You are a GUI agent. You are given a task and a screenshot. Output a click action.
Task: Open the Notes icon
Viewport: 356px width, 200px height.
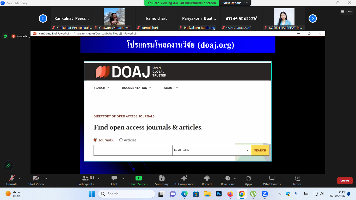pyautogui.click(x=297, y=178)
